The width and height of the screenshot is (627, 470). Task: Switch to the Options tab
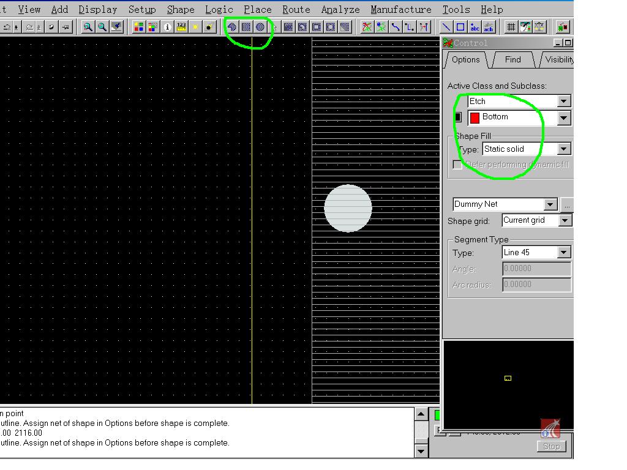[x=466, y=59]
